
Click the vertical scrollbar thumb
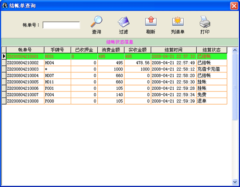pyautogui.click(x=235, y=86)
